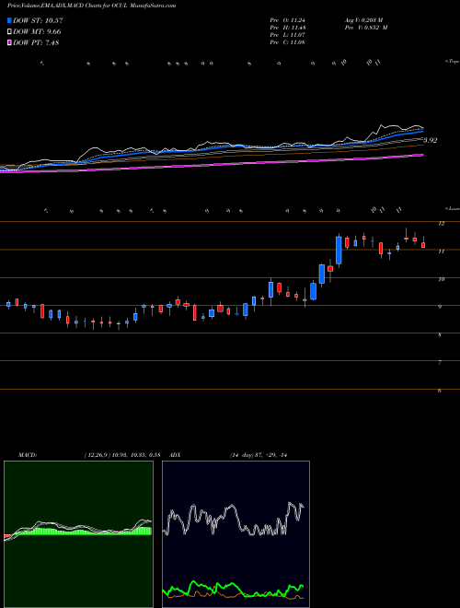Click the price axis label 7
This screenshot has width=460, height=608.
(440, 363)
